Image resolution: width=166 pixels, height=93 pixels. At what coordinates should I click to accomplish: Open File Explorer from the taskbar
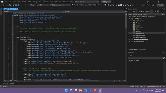point(81,90)
